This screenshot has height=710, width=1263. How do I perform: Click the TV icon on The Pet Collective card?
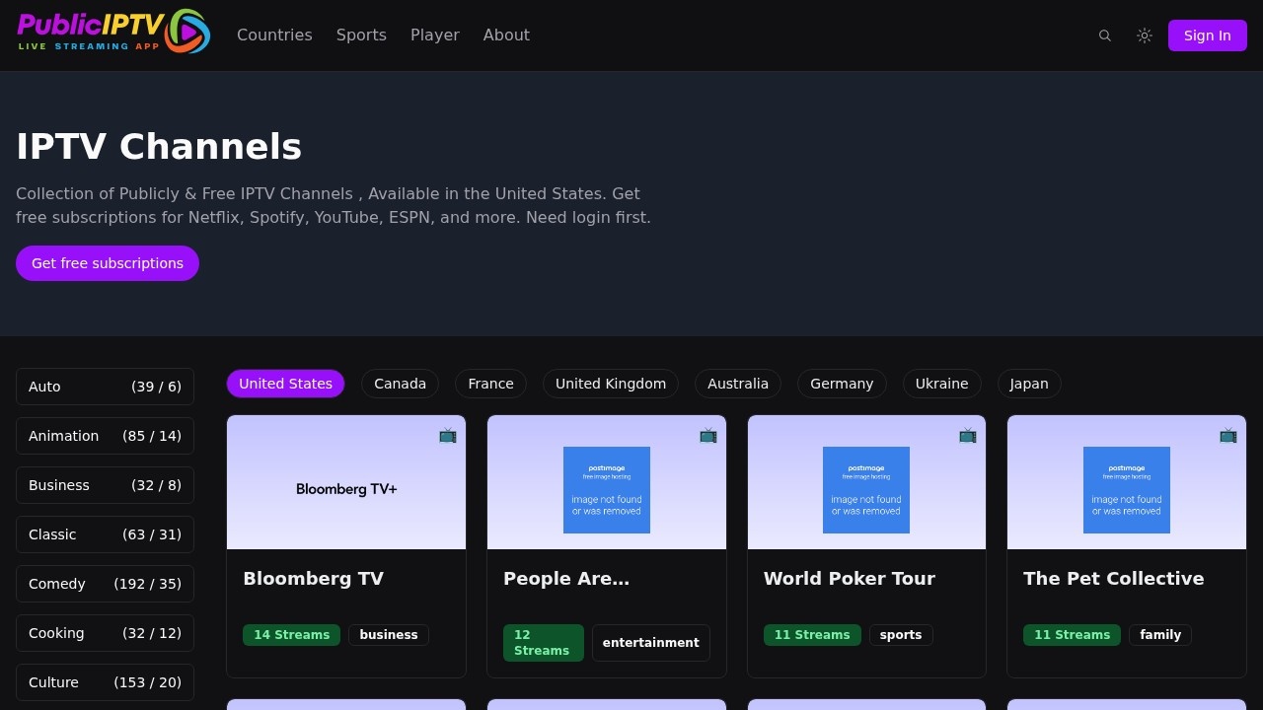[1228, 435]
